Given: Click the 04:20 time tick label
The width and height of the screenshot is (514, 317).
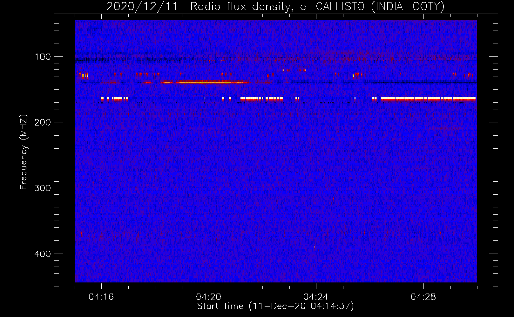Looking at the screenshot, I should click(209, 297).
